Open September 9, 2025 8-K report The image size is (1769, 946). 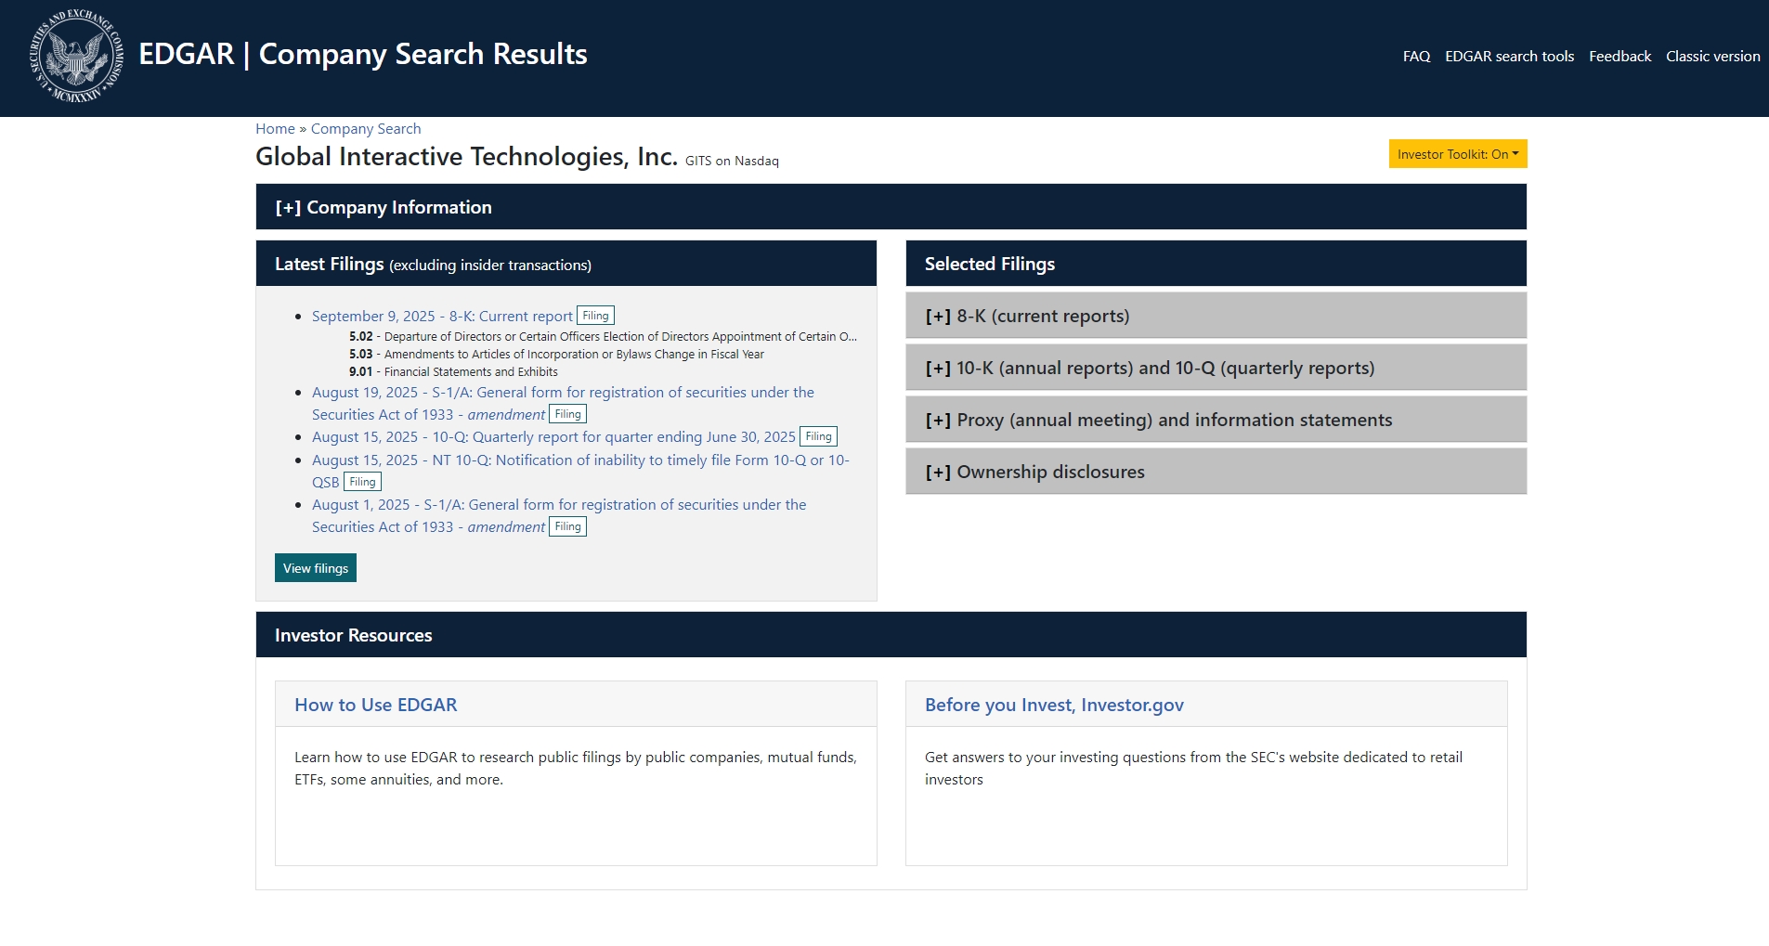click(442, 317)
